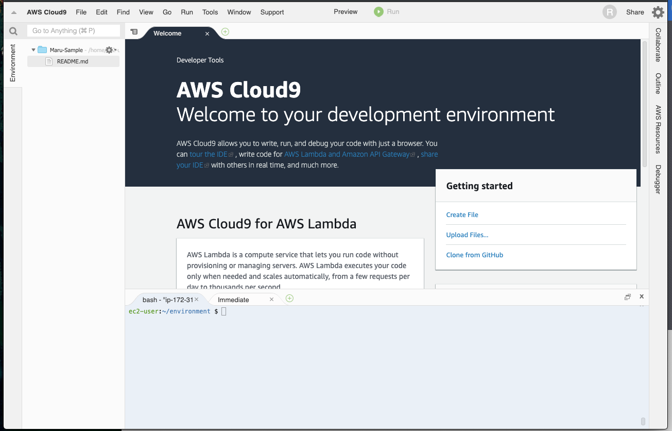Open environment tree settings gear icon
Screen dimensions: 672x431
click(x=109, y=50)
